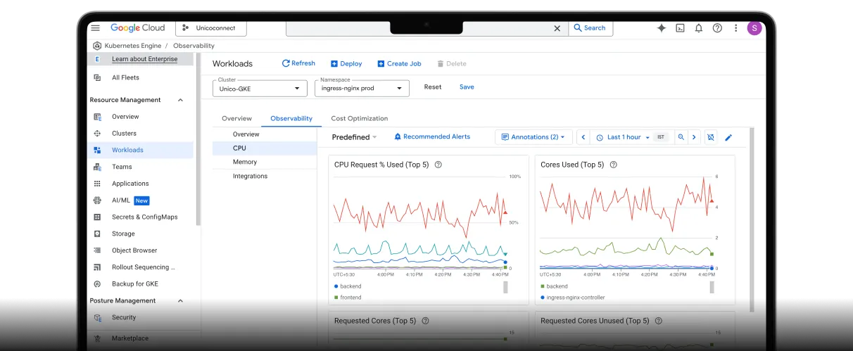Clear the search box with the X
This screenshot has height=351, width=853.
(557, 28)
